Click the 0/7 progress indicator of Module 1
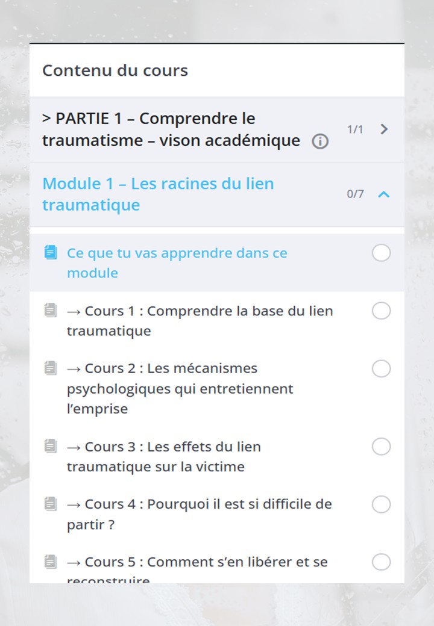 [x=354, y=194]
